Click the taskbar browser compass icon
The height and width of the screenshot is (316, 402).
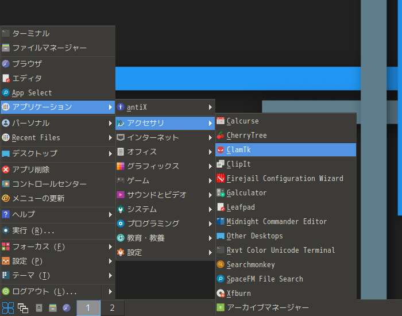(x=67, y=308)
